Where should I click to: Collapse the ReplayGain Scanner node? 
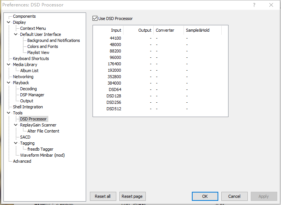(16, 125)
